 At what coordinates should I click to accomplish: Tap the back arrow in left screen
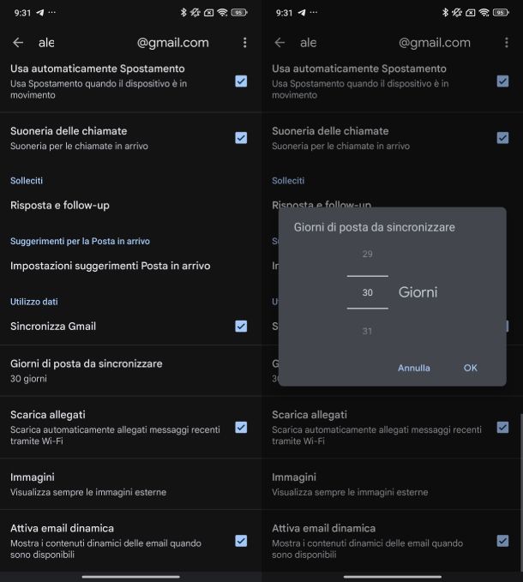[18, 43]
